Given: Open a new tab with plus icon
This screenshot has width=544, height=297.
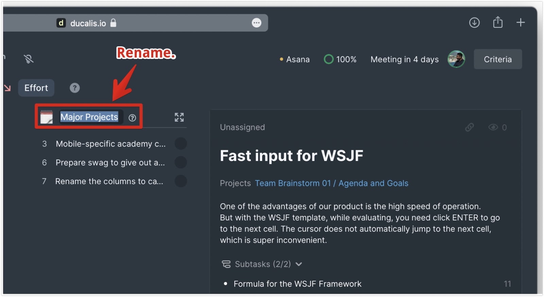Looking at the screenshot, I should point(521,23).
